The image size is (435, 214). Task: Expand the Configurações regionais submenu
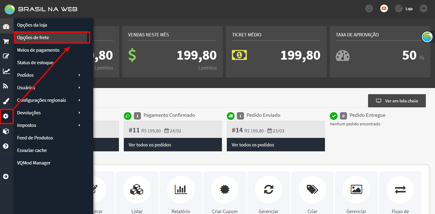tap(49, 100)
